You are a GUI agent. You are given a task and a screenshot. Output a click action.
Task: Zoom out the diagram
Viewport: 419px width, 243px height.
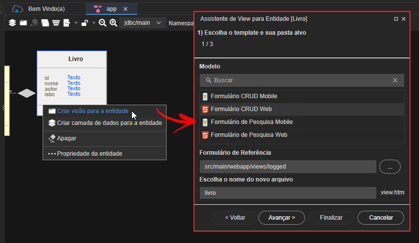(102, 23)
